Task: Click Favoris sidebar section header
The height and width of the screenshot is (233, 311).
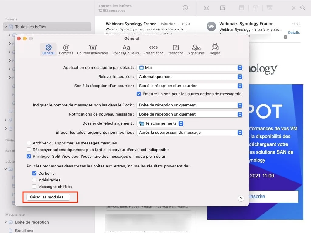Action: [x=11, y=19]
